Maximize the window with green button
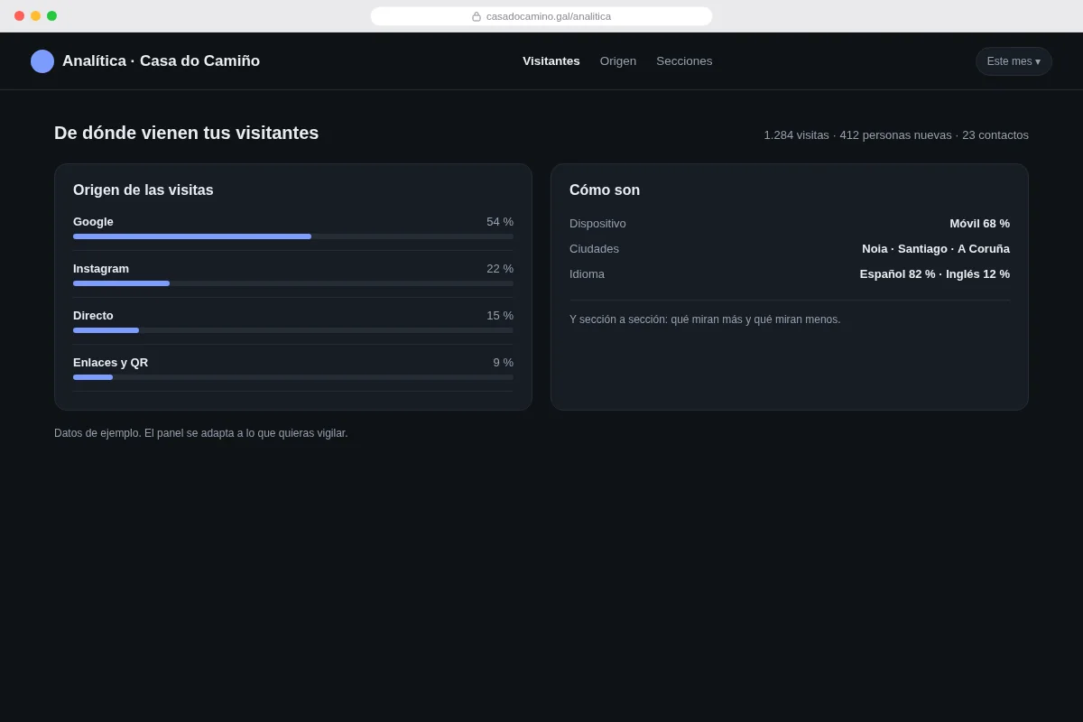Screen dimensions: 1083x722 tap(51, 16)
